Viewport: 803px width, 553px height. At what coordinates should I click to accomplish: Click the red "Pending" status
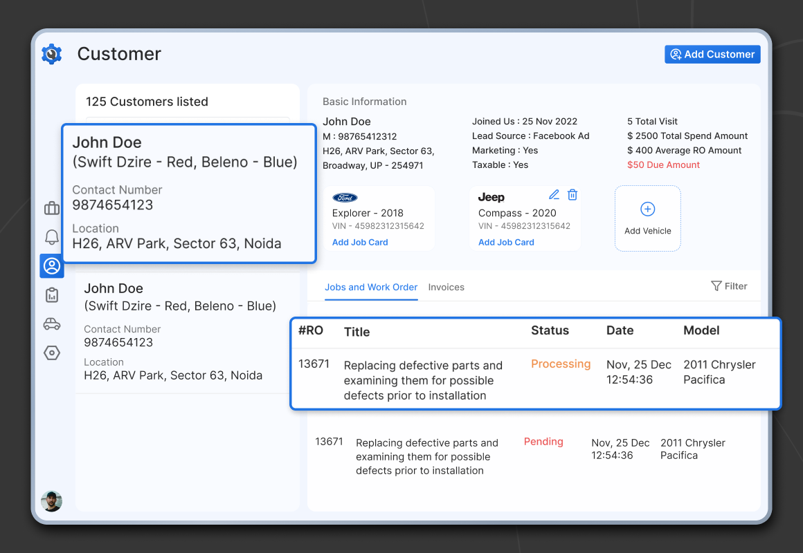[543, 442]
